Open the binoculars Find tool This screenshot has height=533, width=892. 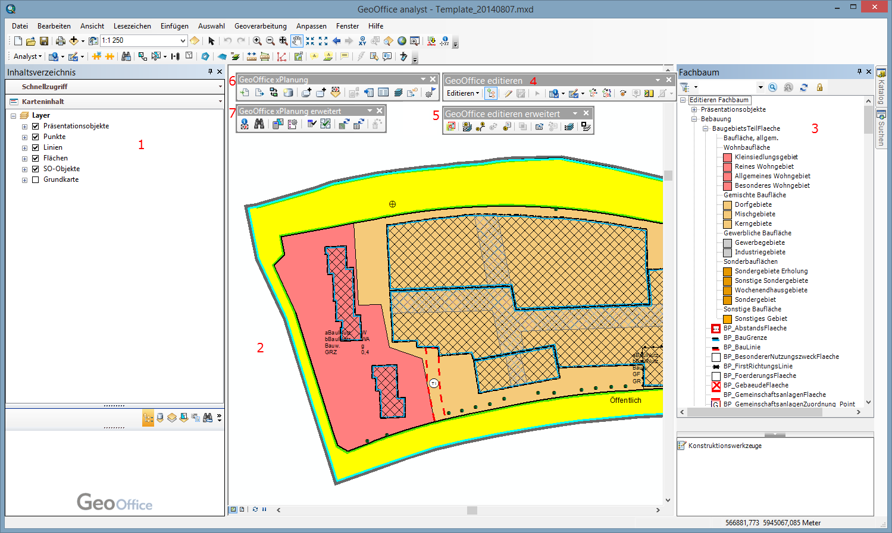pyautogui.click(x=126, y=56)
